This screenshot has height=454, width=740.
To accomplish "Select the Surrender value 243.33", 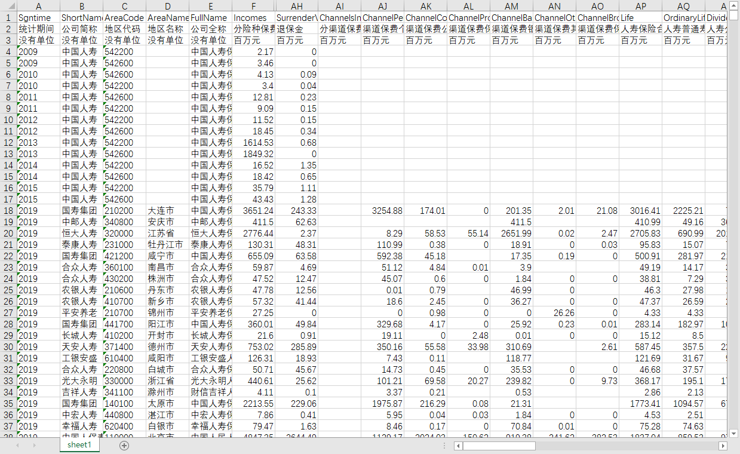I will [297, 210].
